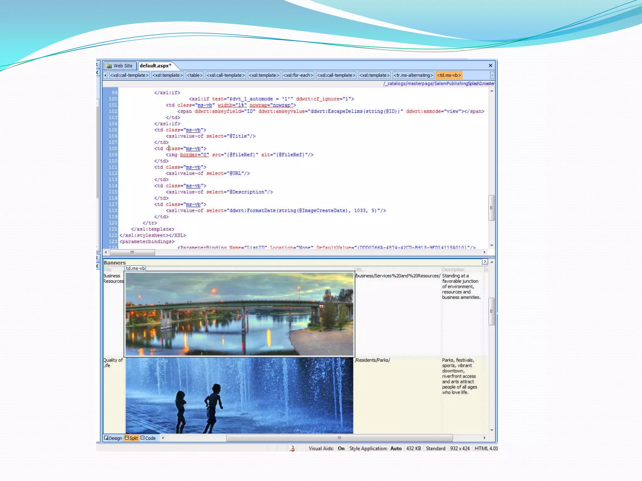The height and width of the screenshot is (481, 642).
Task: Switch to Code view
Action: pos(148,438)
